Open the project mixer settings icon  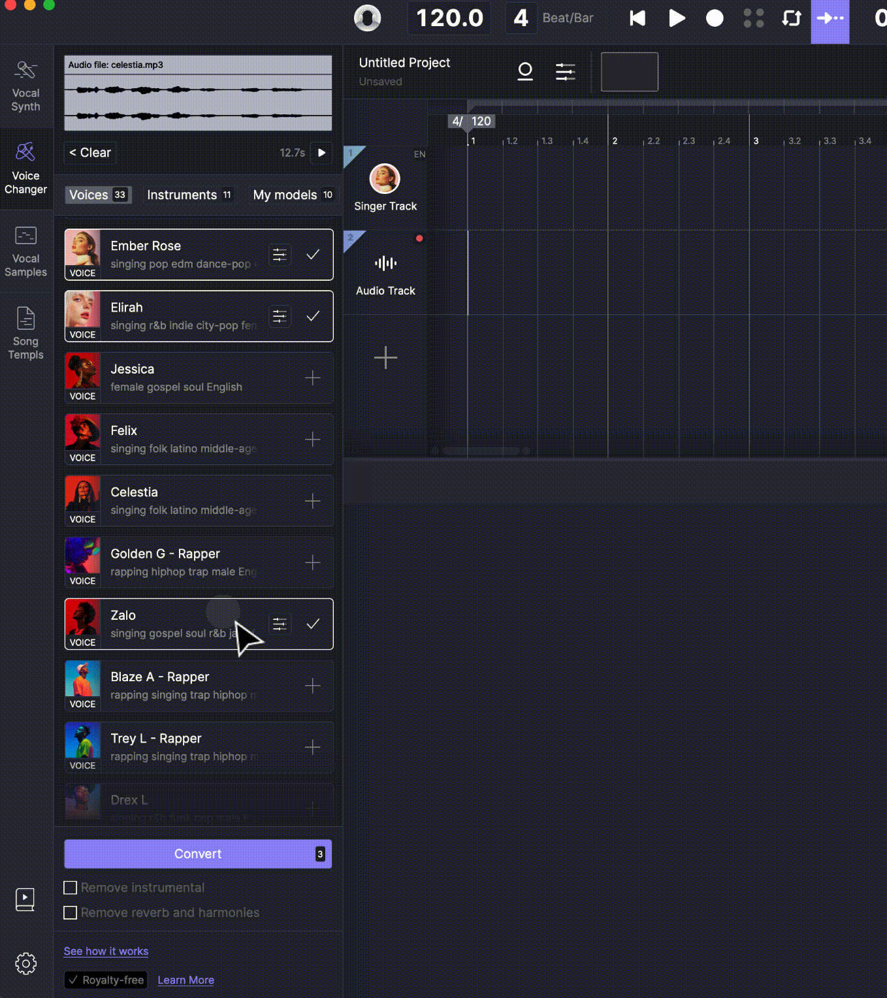565,72
